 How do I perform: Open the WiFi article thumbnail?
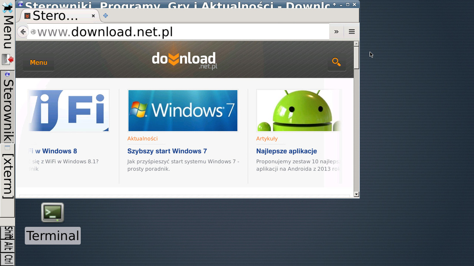[69, 111]
